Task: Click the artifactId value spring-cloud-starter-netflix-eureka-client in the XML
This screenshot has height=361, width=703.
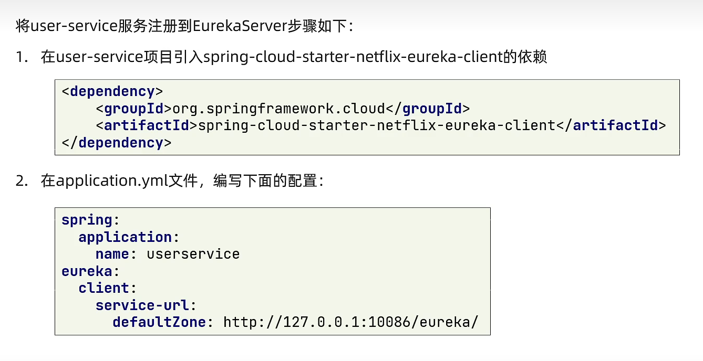Action: (377, 125)
